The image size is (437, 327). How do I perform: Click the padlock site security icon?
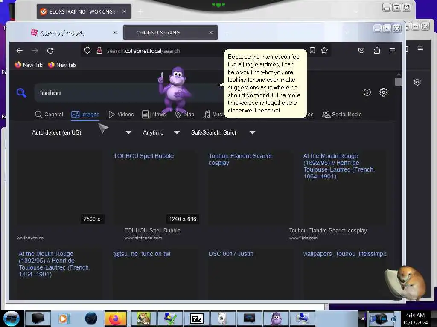click(99, 51)
